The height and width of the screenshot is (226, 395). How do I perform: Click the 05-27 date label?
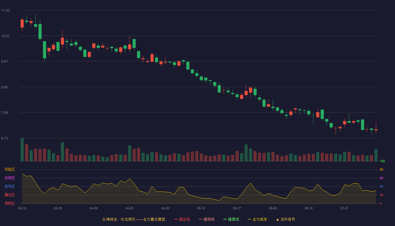point(237,208)
